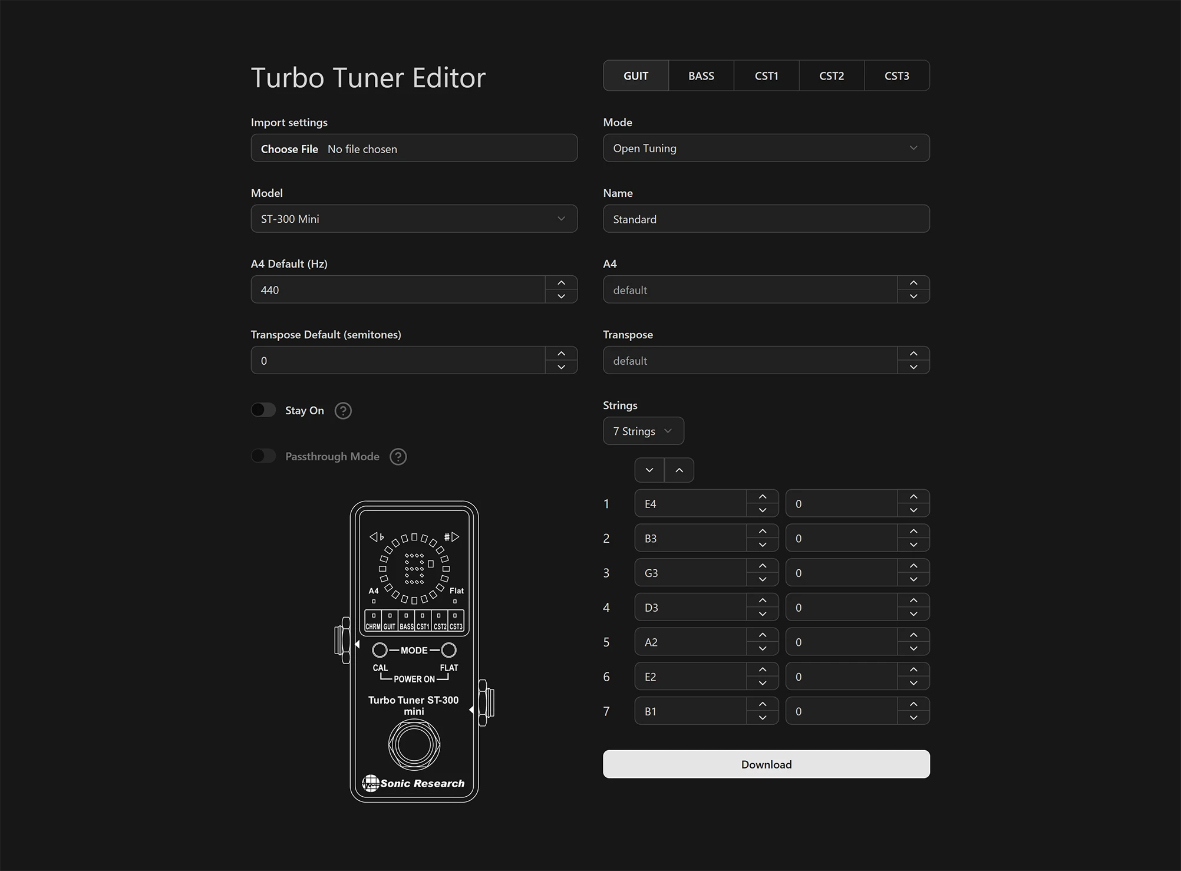Viewport: 1181px width, 871px height.
Task: Lower string 5 note A2
Action: (763, 649)
